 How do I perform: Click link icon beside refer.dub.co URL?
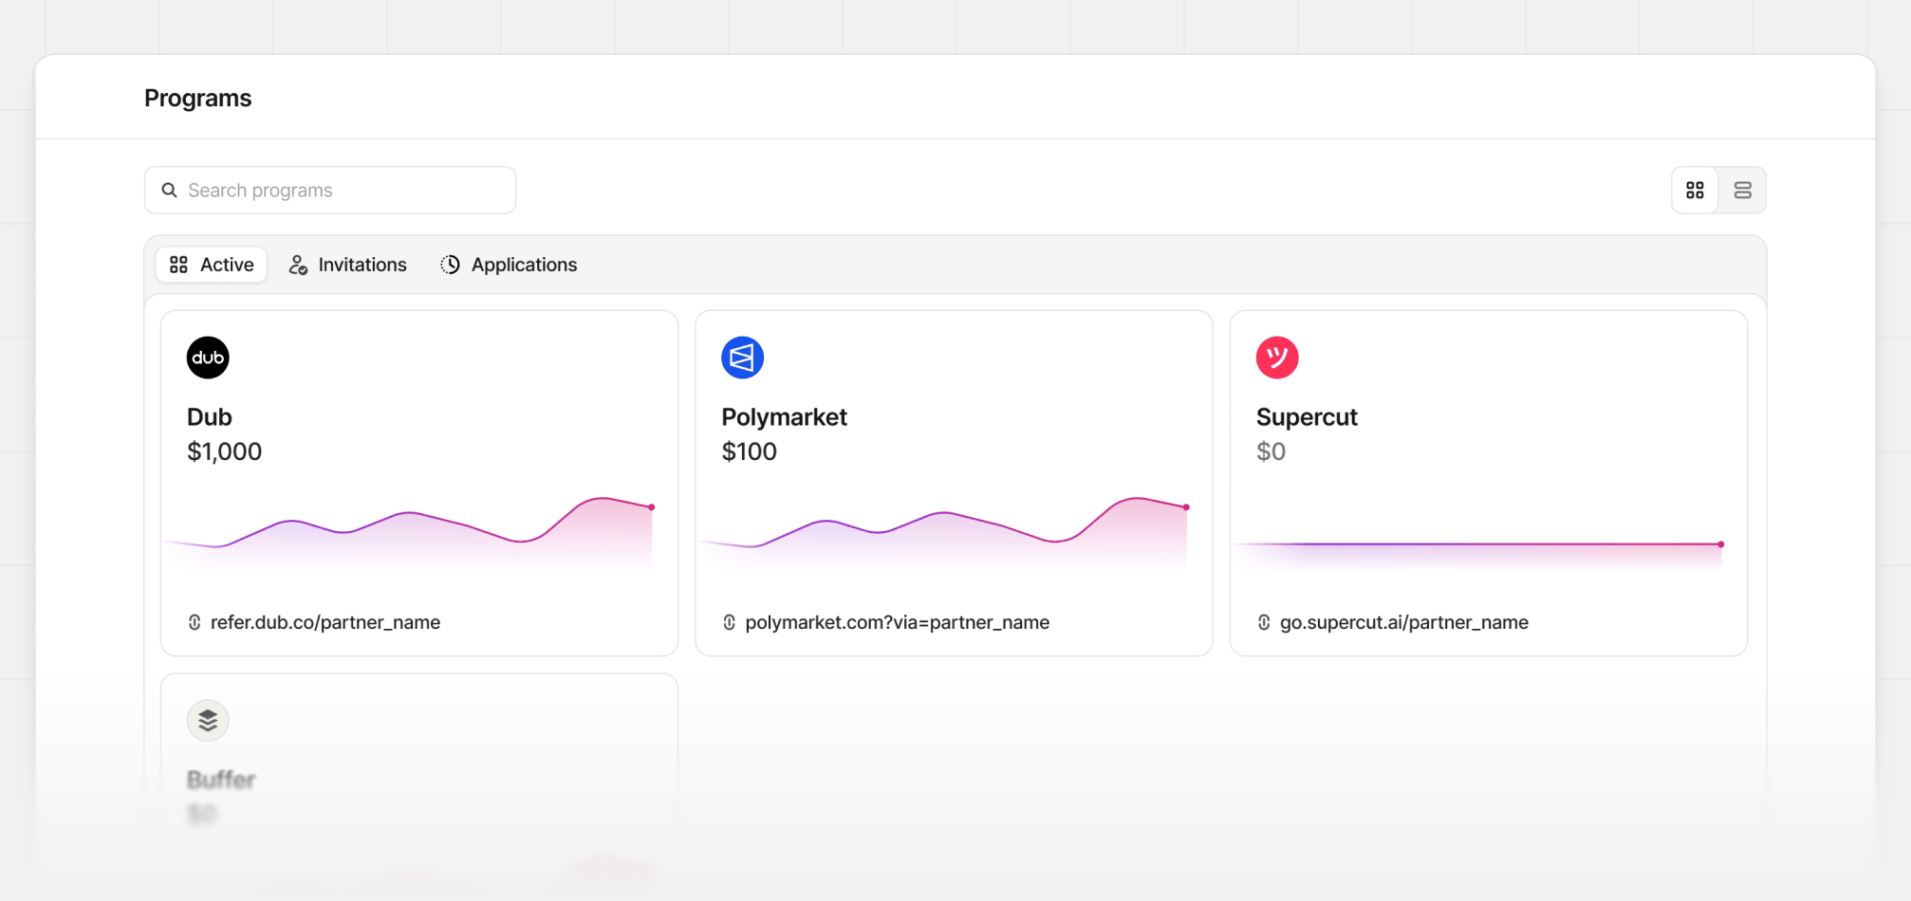click(195, 622)
